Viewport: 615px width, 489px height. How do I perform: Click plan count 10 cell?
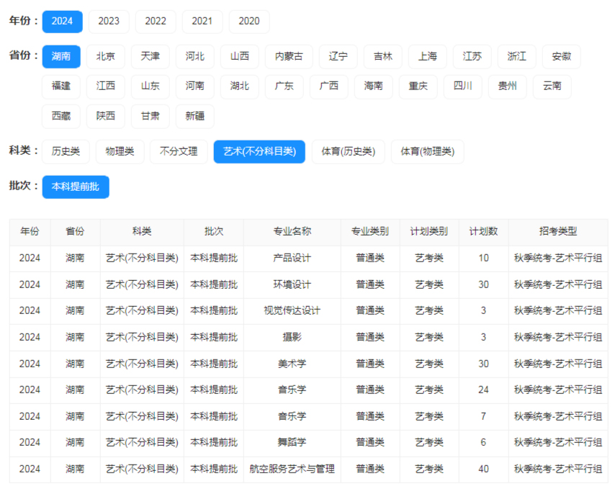[484, 259]
